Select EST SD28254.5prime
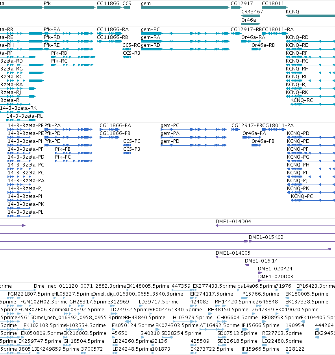 click(x=181, y=333)
